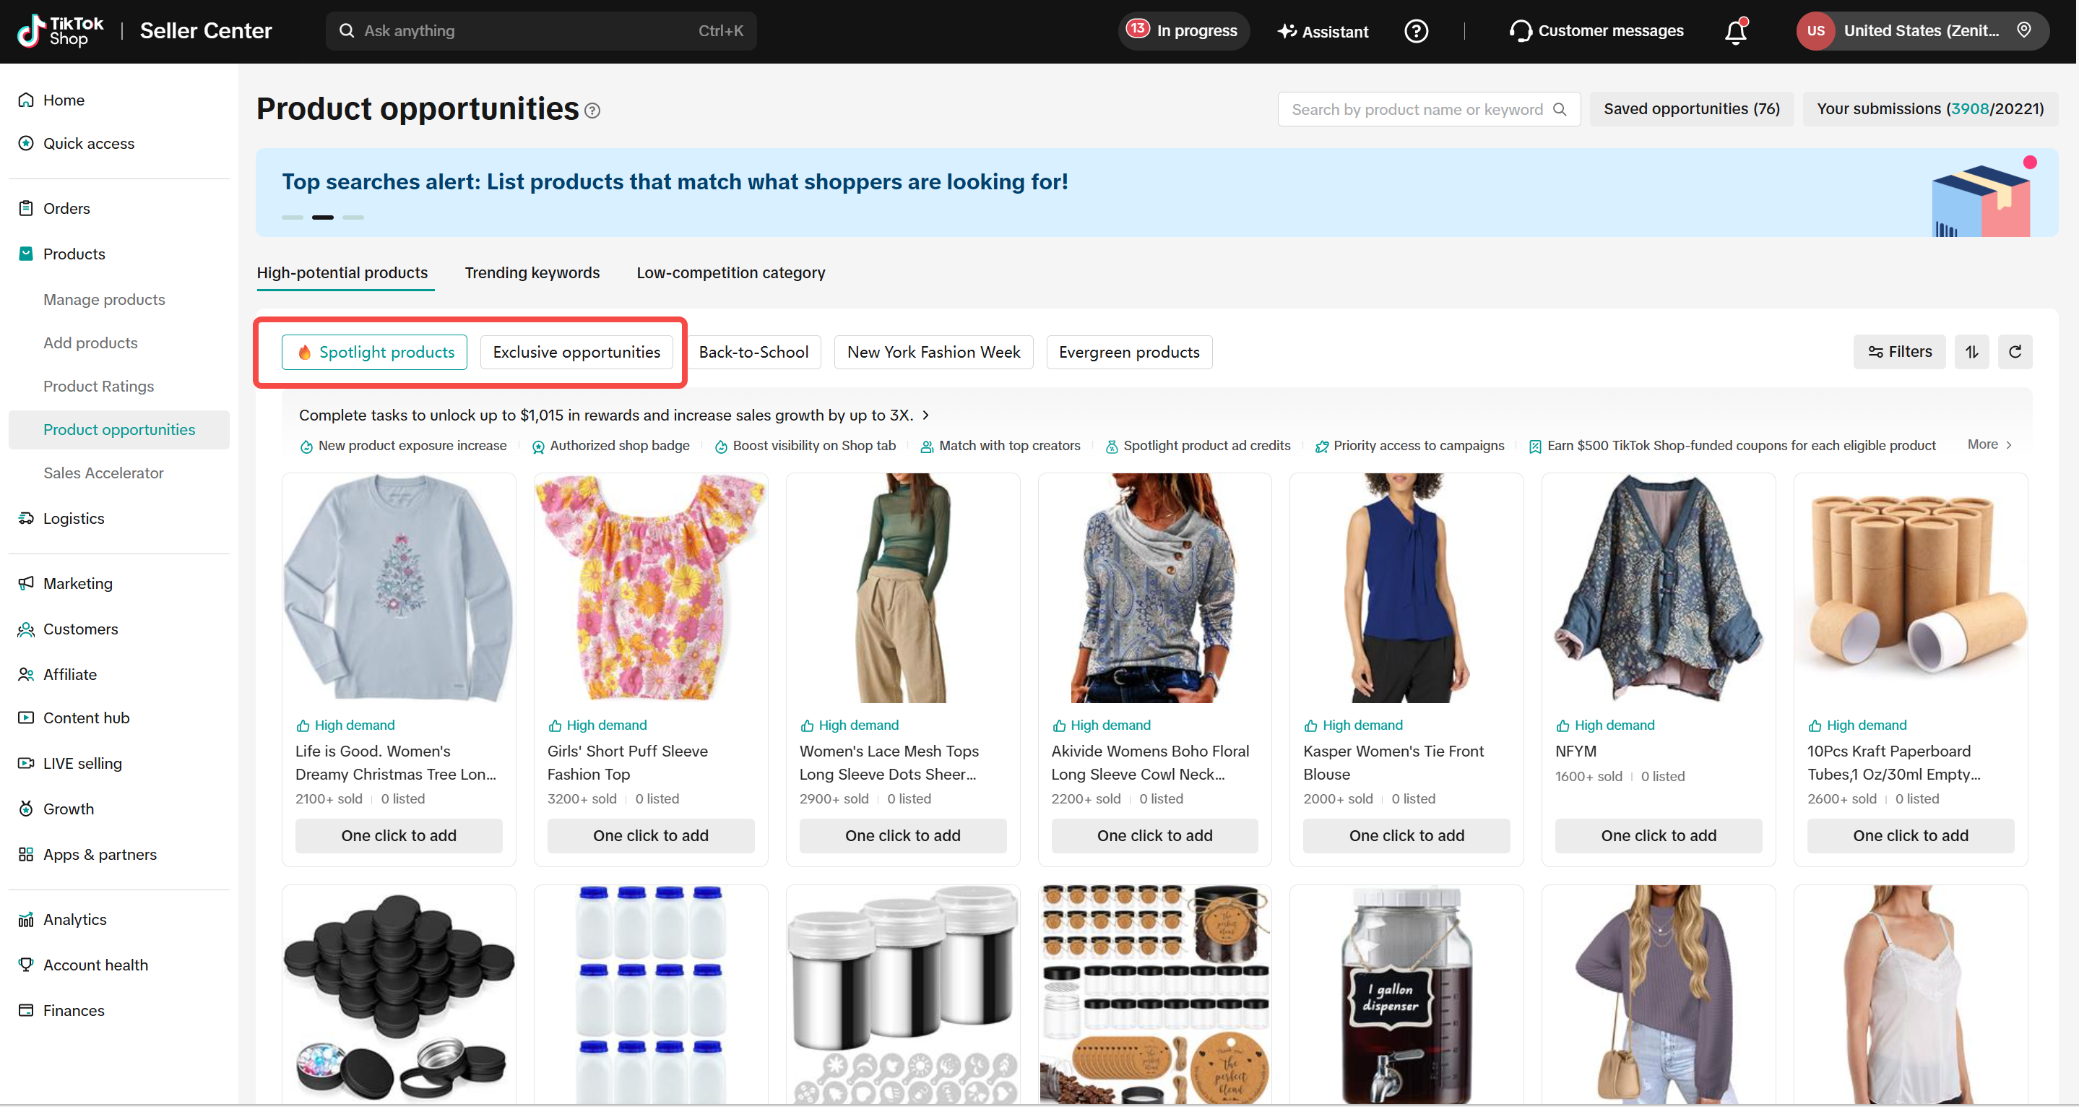Click the info icon beside Product opportunities title
Image resolution: width=2079 pixels, height=1107 pixels.
(592, 111)
